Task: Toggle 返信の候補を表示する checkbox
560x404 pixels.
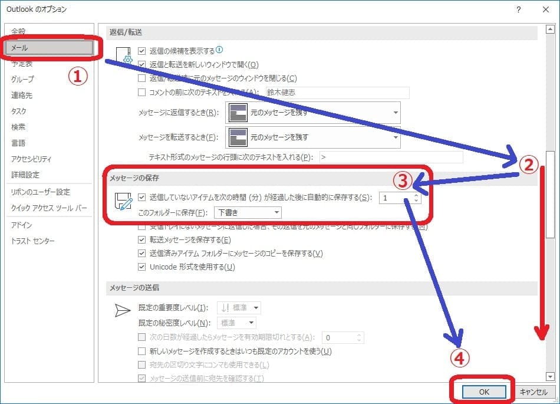Action: tap(142, 51)
